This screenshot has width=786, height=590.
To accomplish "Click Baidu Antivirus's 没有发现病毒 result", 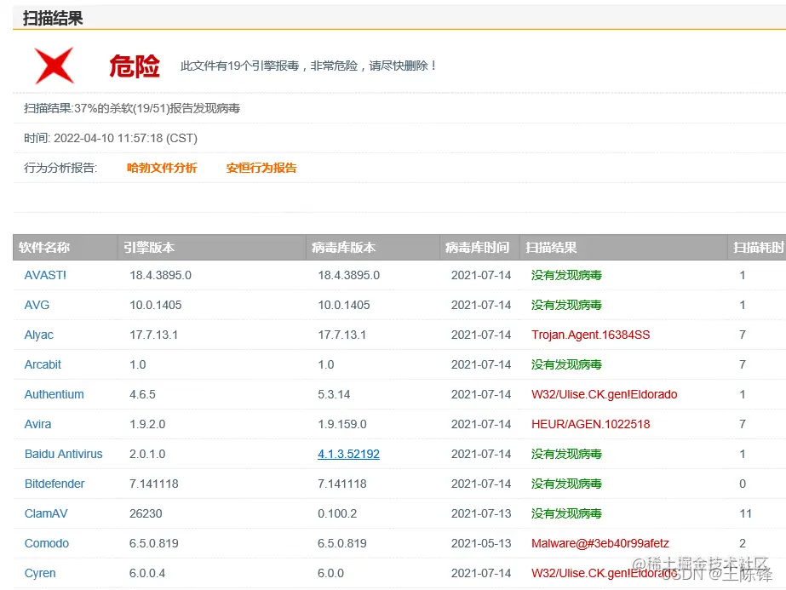I will coord(566,454).
